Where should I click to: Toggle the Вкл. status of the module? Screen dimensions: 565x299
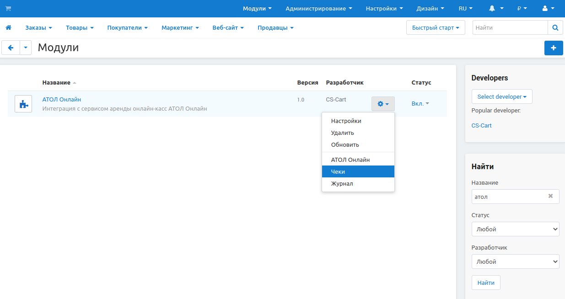pyautogui.click(x=420, y=104)
